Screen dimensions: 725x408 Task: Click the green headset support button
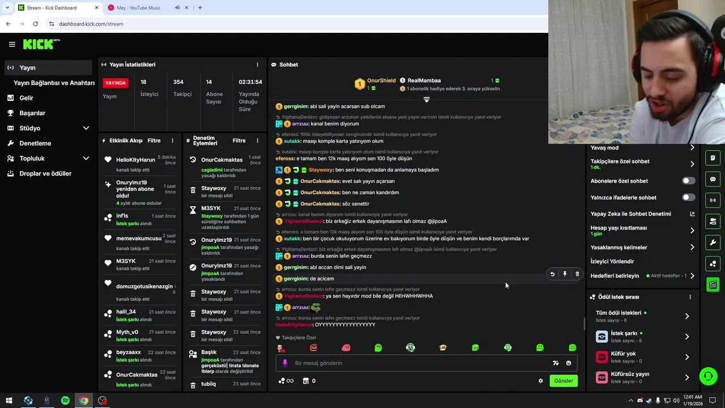point(707,376)
